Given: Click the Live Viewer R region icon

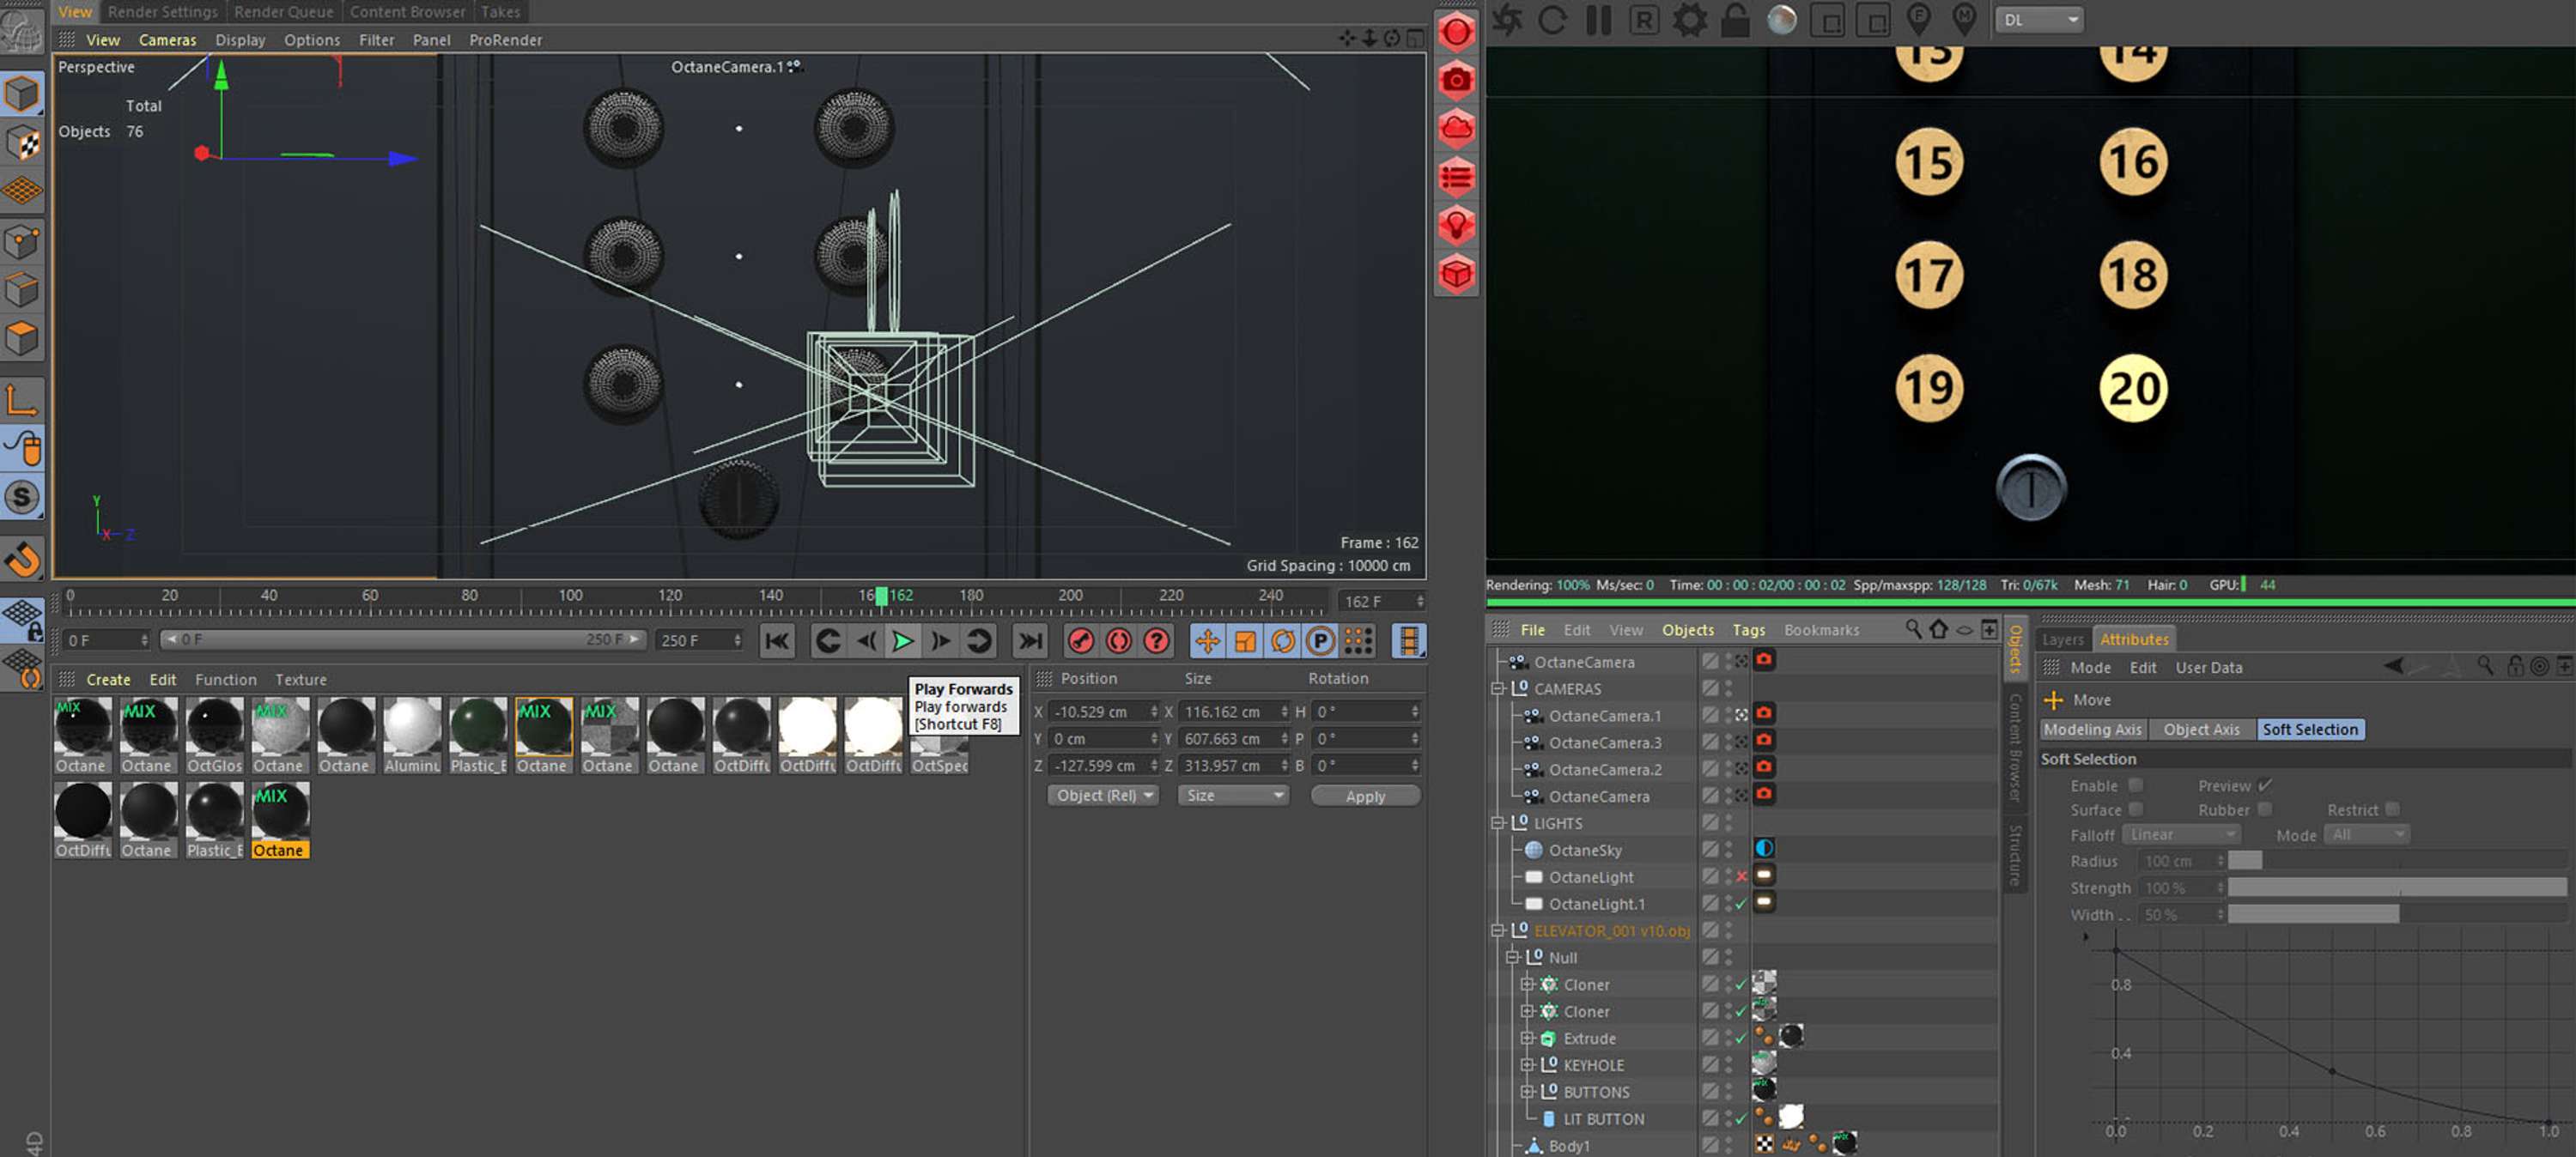Looking at the screenshot, I should [1643, 20].
